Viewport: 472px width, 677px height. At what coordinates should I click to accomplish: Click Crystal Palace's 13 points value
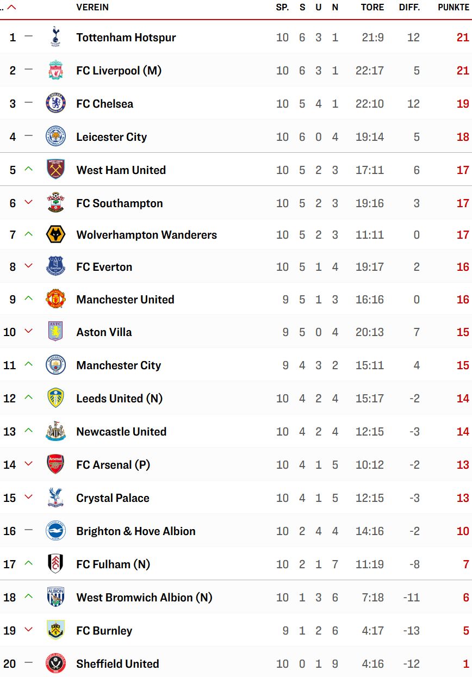[463, 498]
